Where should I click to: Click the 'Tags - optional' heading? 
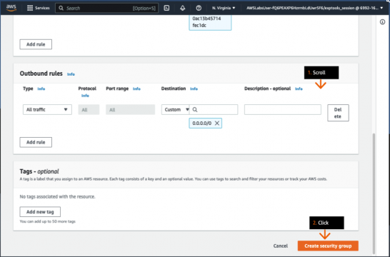39,171
